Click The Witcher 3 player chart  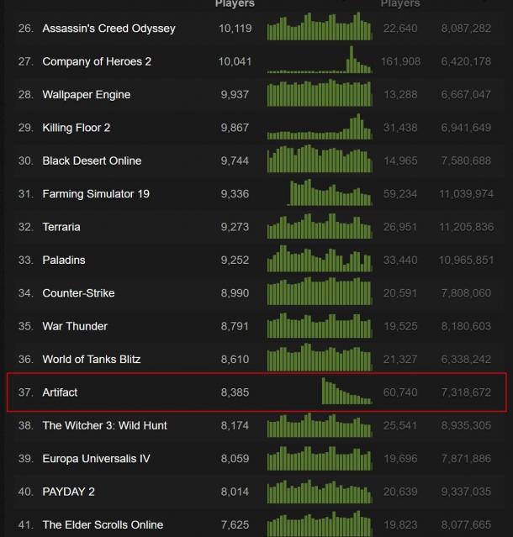point(320,424)
